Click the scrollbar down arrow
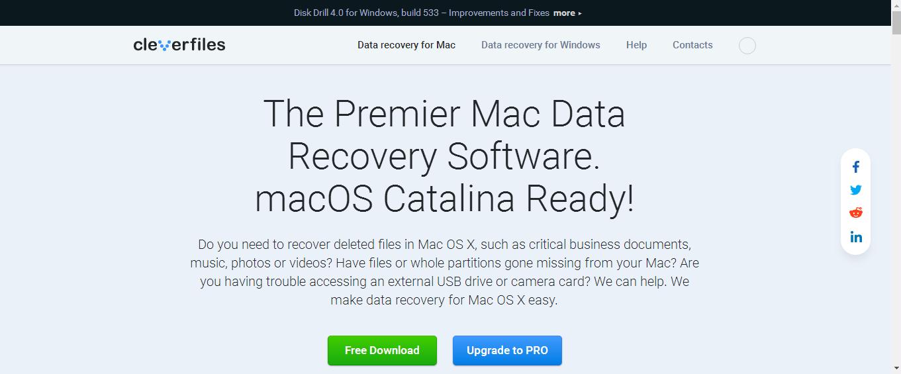901x374 pixels. [x=896, y=368]
